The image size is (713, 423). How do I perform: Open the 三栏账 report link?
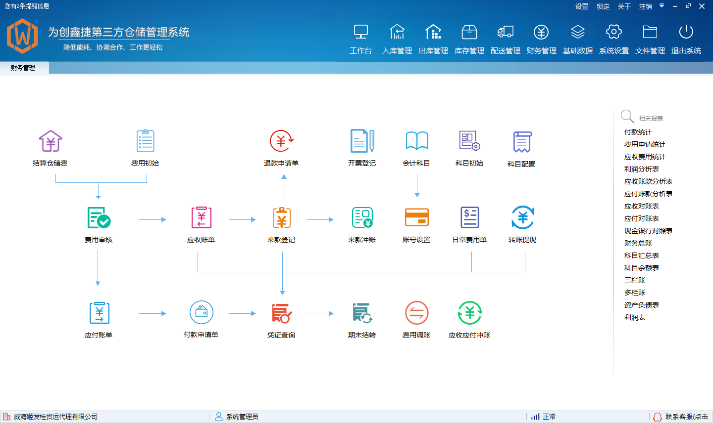(634, 280)
